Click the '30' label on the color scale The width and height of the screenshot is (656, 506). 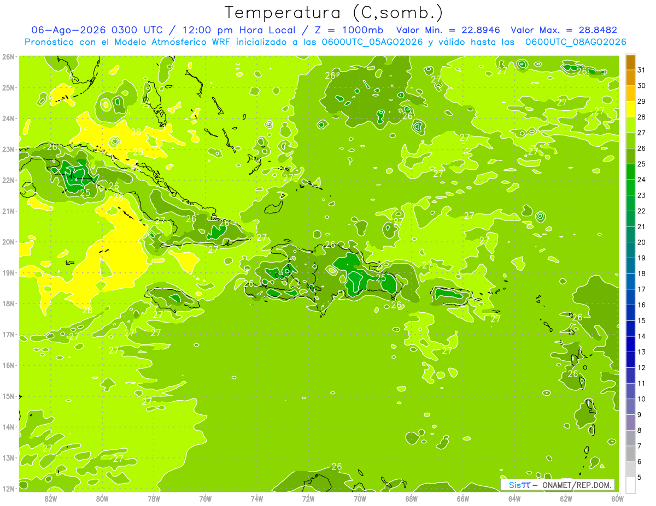(x=642, y=86)
